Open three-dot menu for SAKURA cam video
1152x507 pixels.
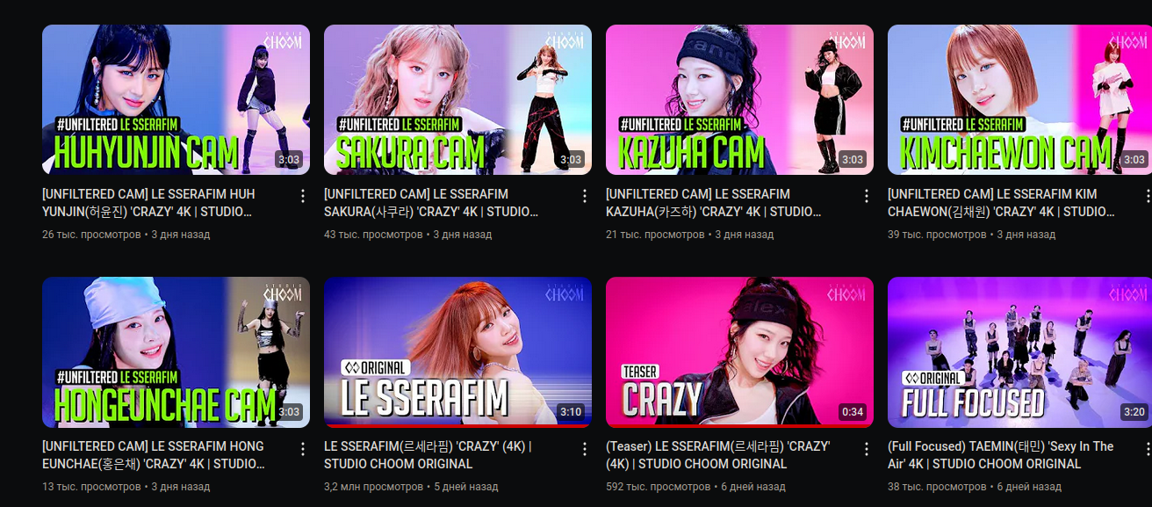pyautogui.click(x=585, y=196)
